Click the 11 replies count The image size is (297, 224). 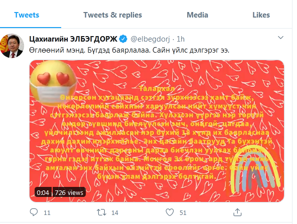point(47,213)
